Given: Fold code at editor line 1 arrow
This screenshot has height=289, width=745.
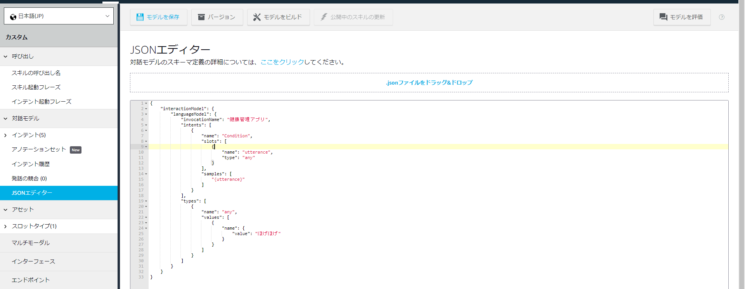Looking at the screenshot, I should coord(146,103).
